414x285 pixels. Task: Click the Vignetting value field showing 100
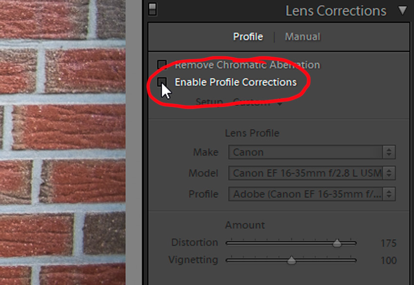coord(388,261)
